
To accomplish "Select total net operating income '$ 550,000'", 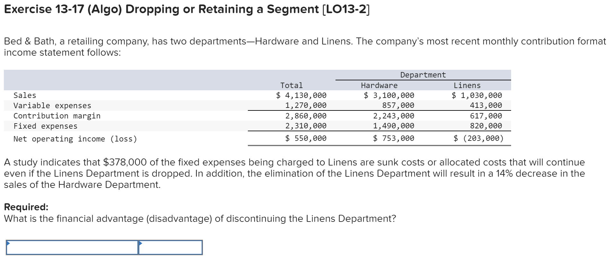I will [306, 138].
